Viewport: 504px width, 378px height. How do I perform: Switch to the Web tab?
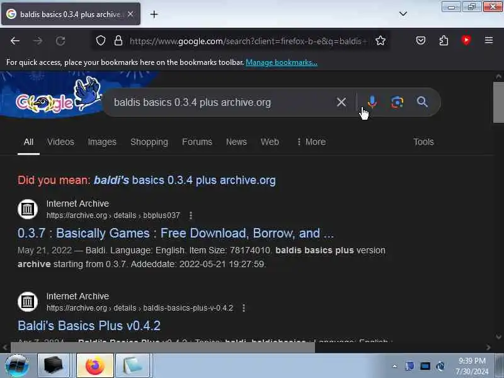tap(270, 142)
